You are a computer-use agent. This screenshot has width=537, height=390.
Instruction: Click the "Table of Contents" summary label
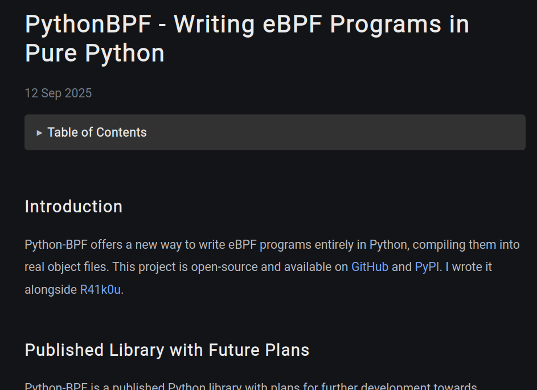pos(97,133)
